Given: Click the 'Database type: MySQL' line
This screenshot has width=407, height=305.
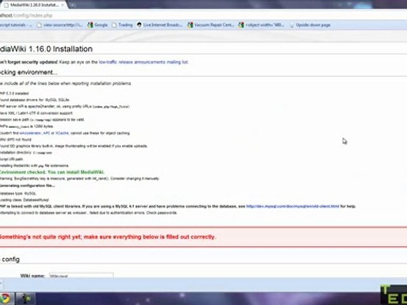Looking at the screenshot, I should click(18, 194).
